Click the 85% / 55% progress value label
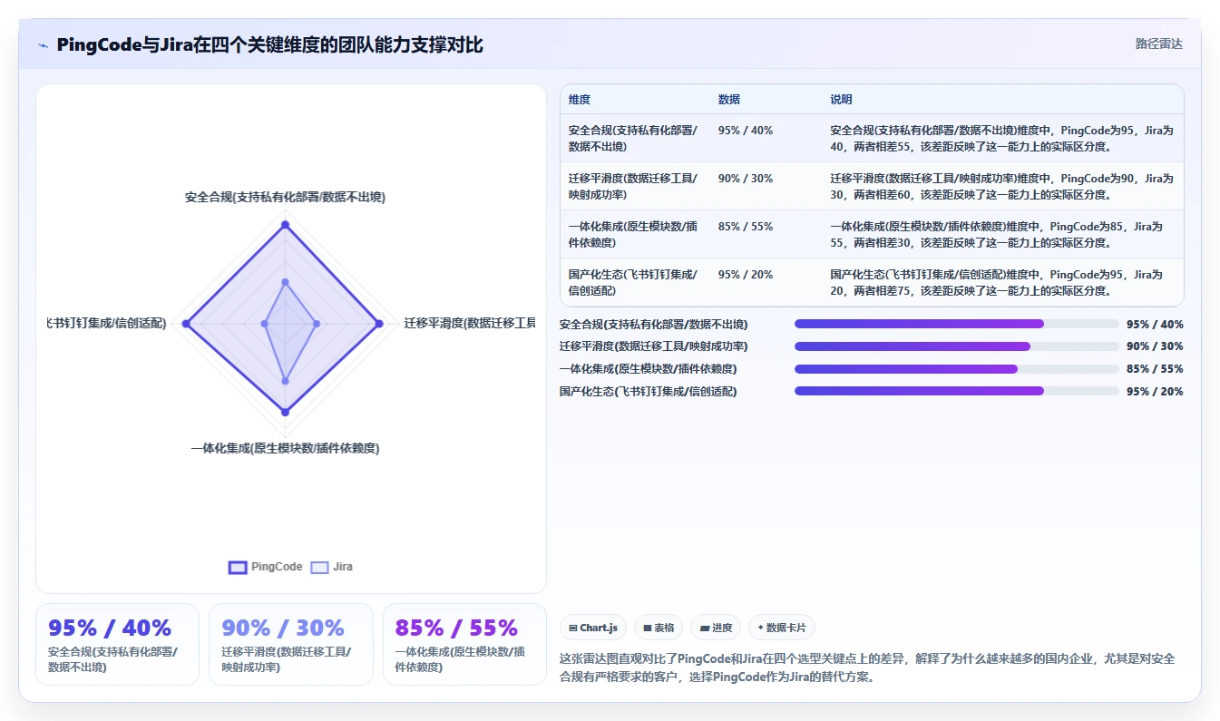 tap(1155, 369)
